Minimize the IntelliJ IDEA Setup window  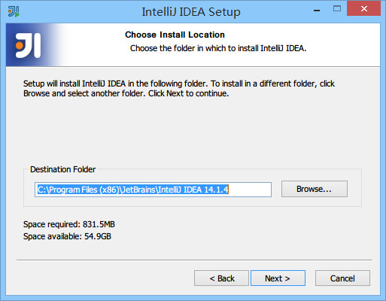(317, 11)
